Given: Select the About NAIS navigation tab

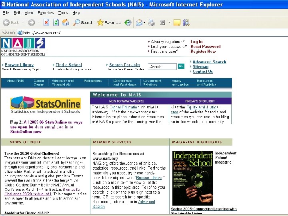Looking at the screenshot, I should [16, 81].
